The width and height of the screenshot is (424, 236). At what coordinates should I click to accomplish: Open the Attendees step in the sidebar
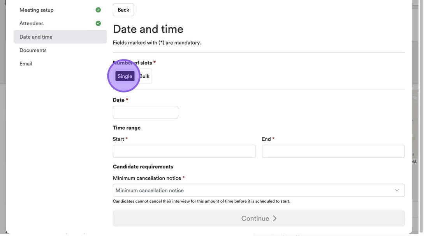click(32, 23)
